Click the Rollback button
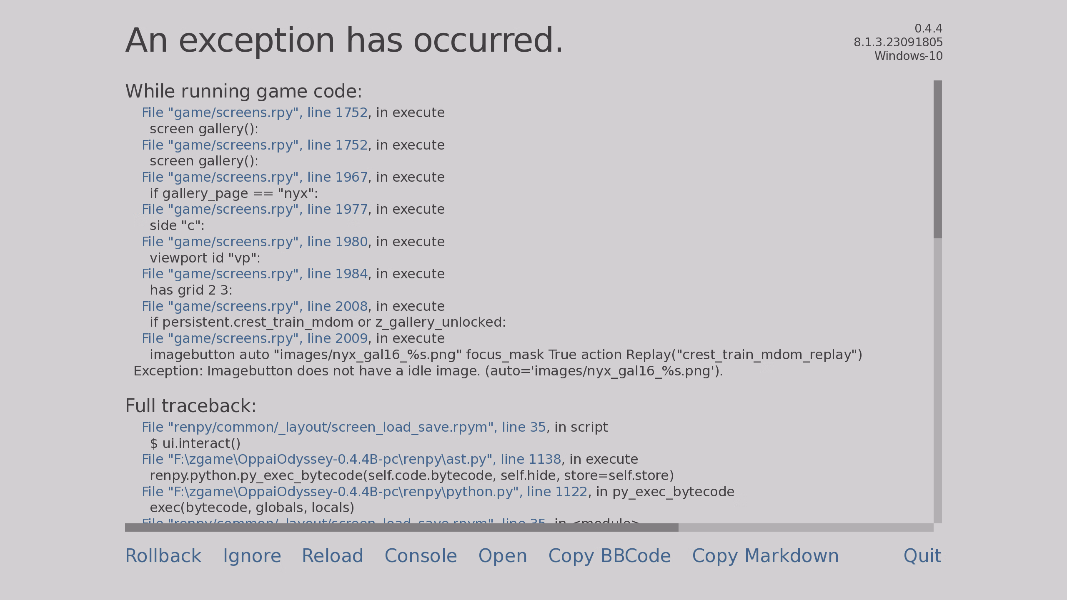 coord(163,556)
